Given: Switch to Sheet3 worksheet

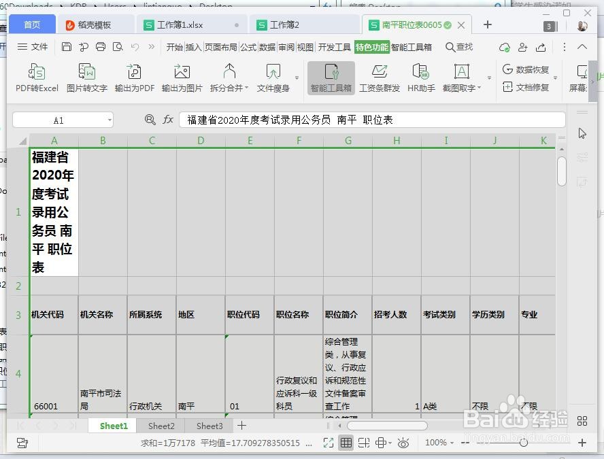Looking at the screenshot, I should (209, 426).
